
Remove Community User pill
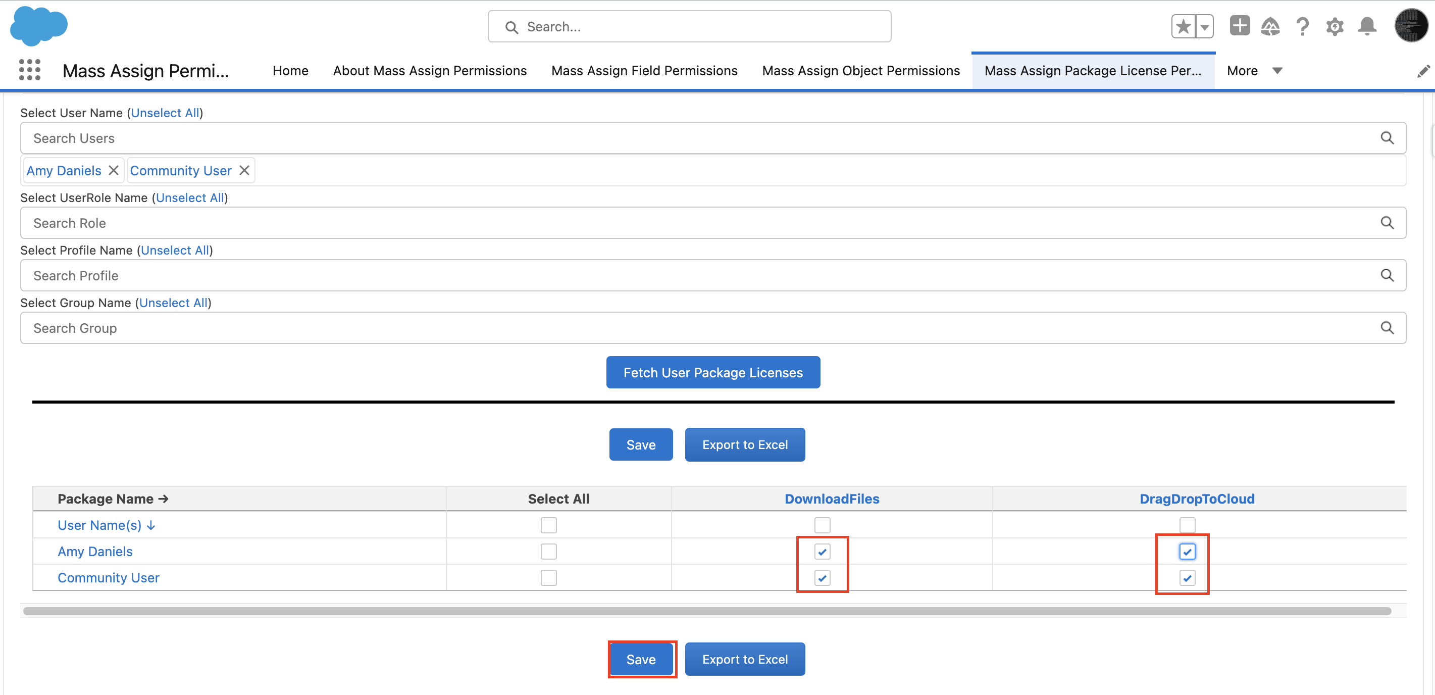[244, 171]
